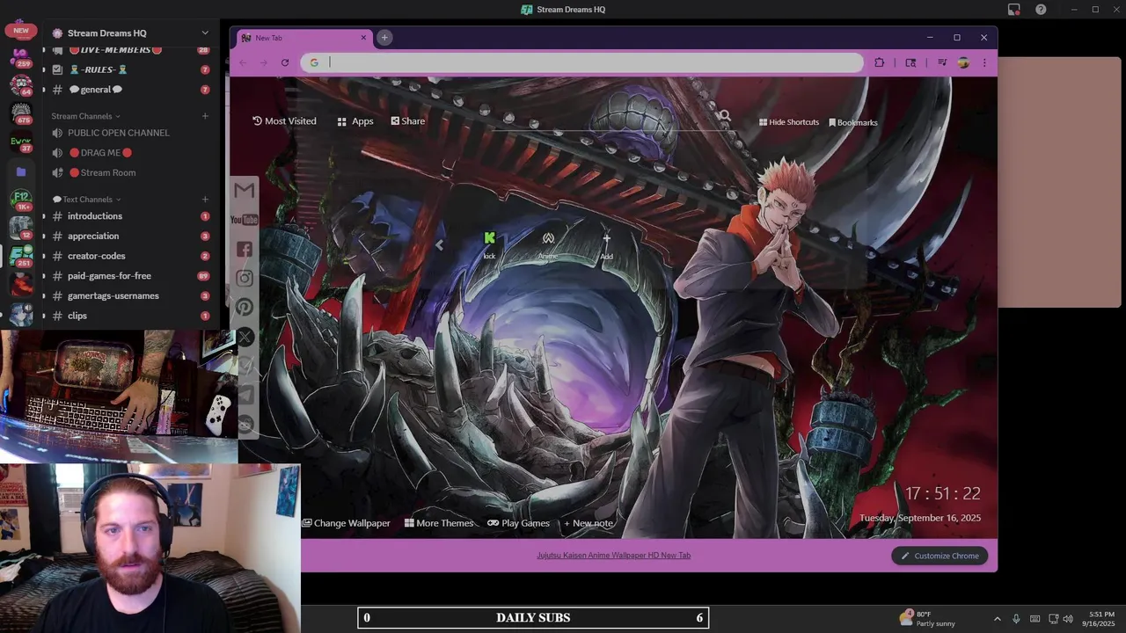Show previous shortcuts with the left arrow
The height and width of the screenshot is (633, 1126).
(439, 245)
